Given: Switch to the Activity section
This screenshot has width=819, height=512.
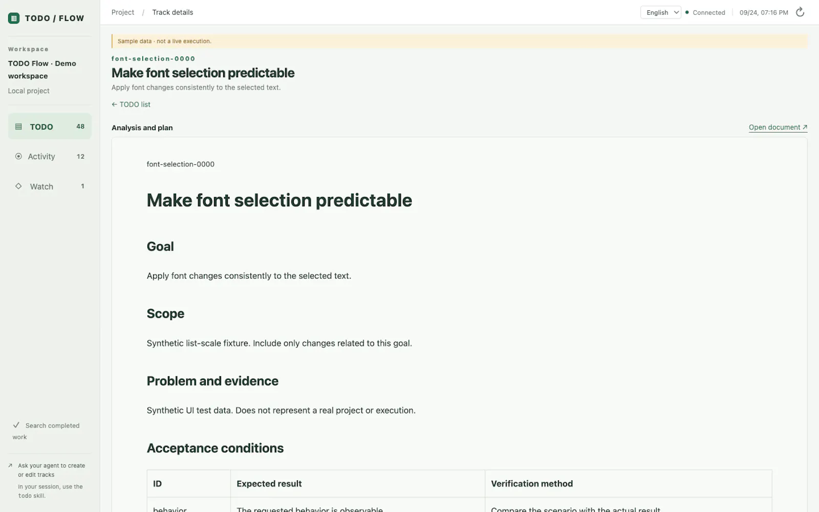Looking at the screenshot, I should [50, 156].
